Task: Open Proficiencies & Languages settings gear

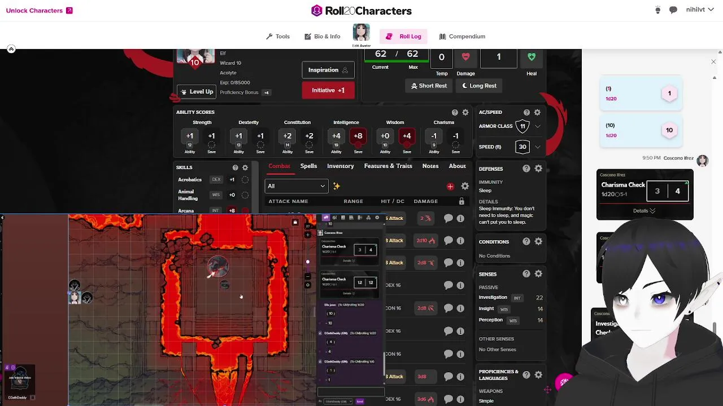Action: tap(538, 374)
